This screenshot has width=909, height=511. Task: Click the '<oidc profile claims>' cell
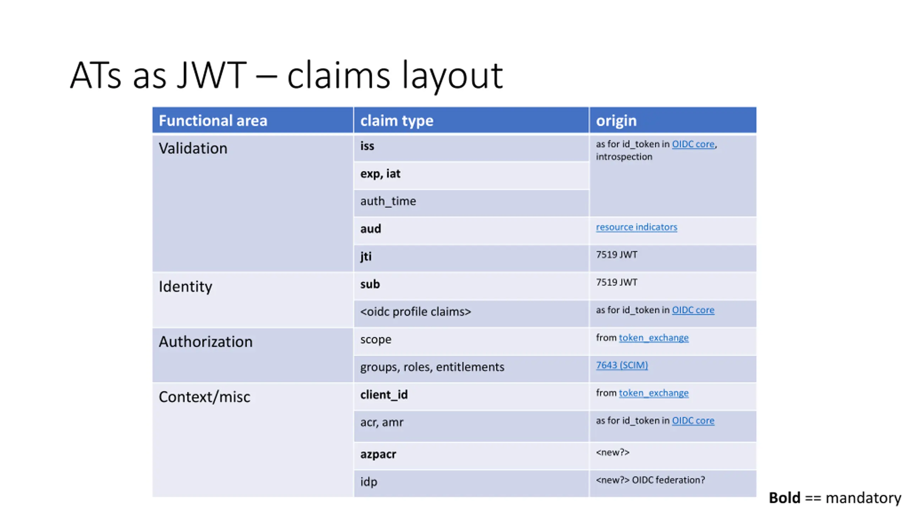471,314
